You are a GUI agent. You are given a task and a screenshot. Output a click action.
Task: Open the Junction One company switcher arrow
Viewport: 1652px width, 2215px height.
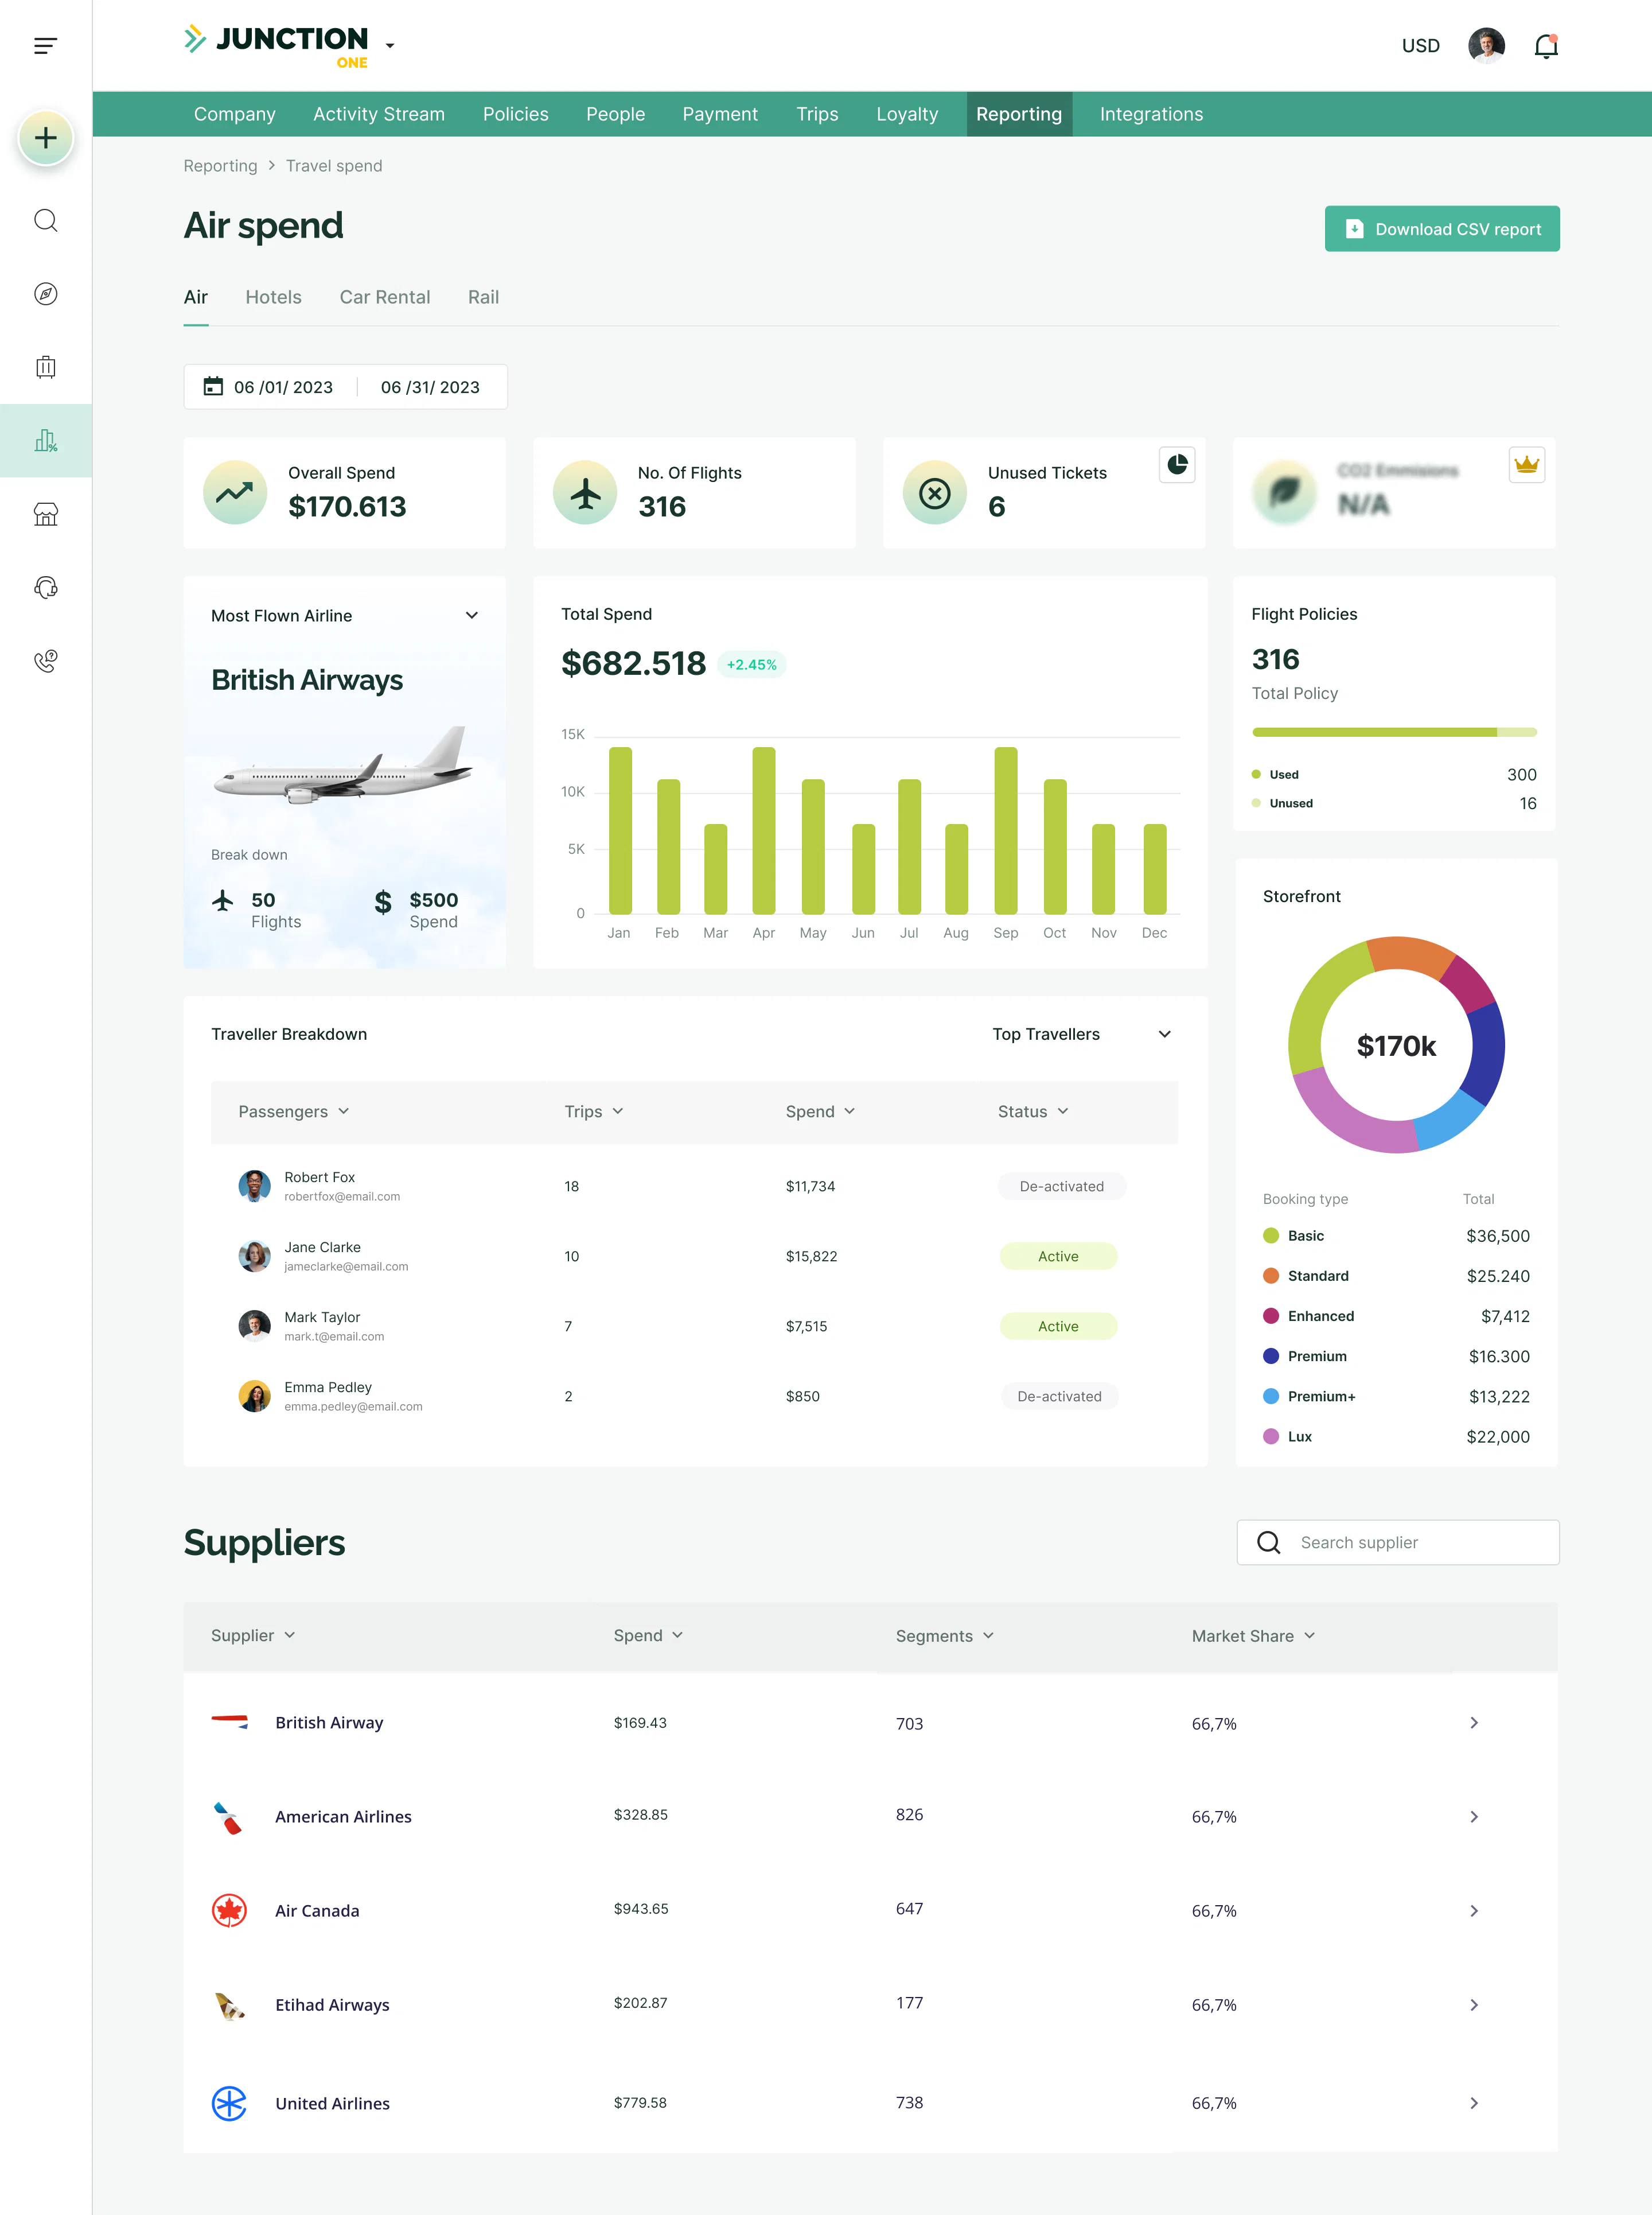coord(390,46)
